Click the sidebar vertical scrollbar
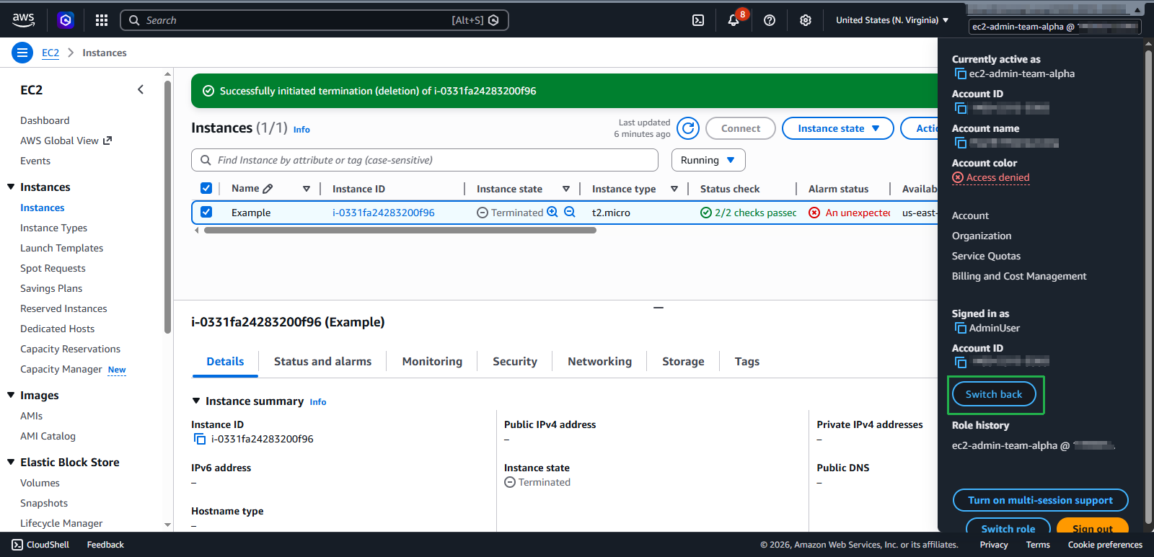 click(x=167, y=205)
